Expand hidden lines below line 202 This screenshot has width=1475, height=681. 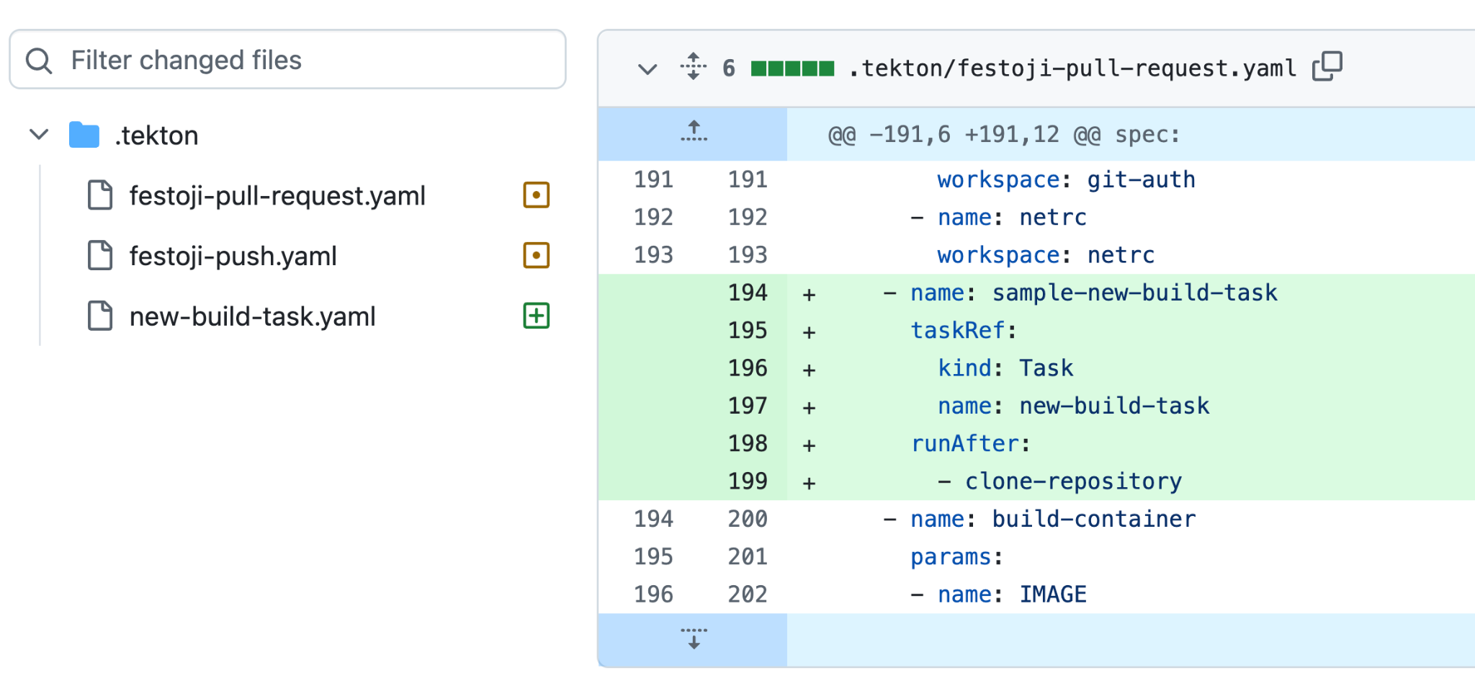[694, 638]
